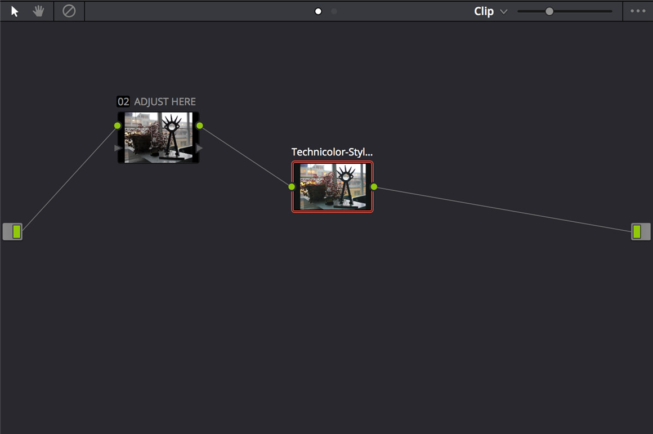Screen dimensions: 653x434
Task: Click the output connector of ADJUST HERE node
Action: [x=200, y=126]
